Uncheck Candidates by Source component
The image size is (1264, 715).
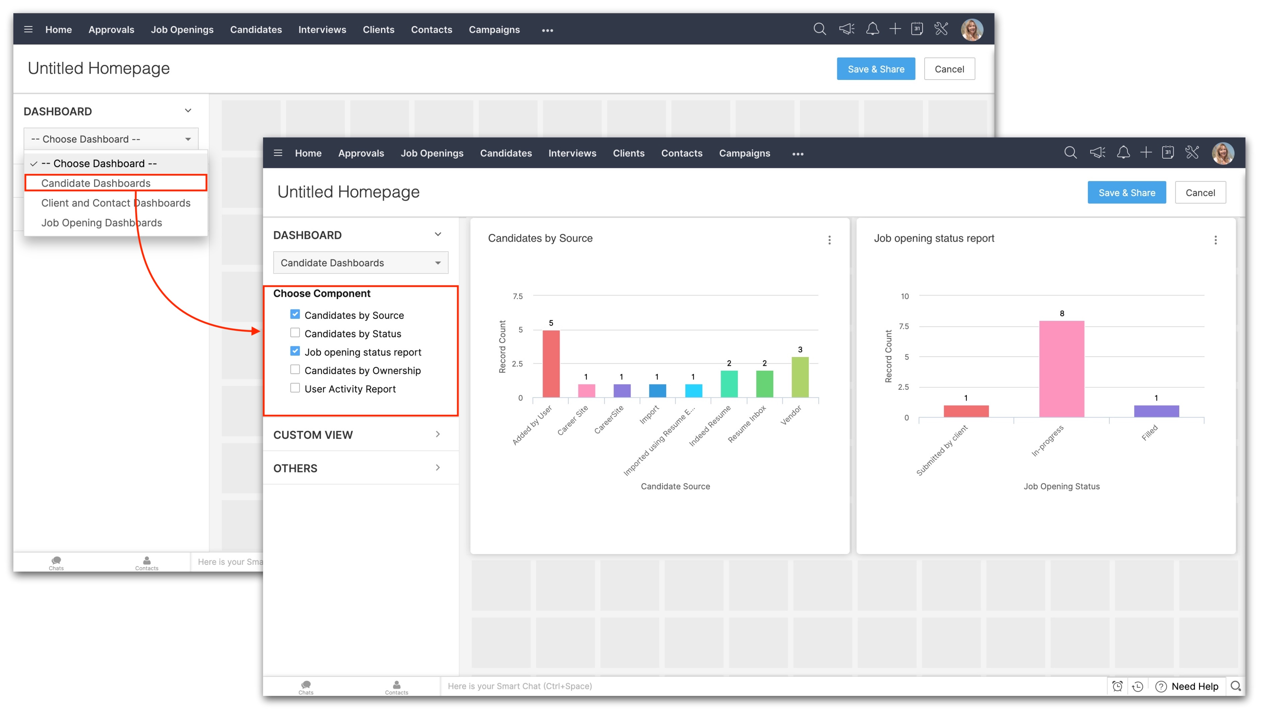(295, 314)
